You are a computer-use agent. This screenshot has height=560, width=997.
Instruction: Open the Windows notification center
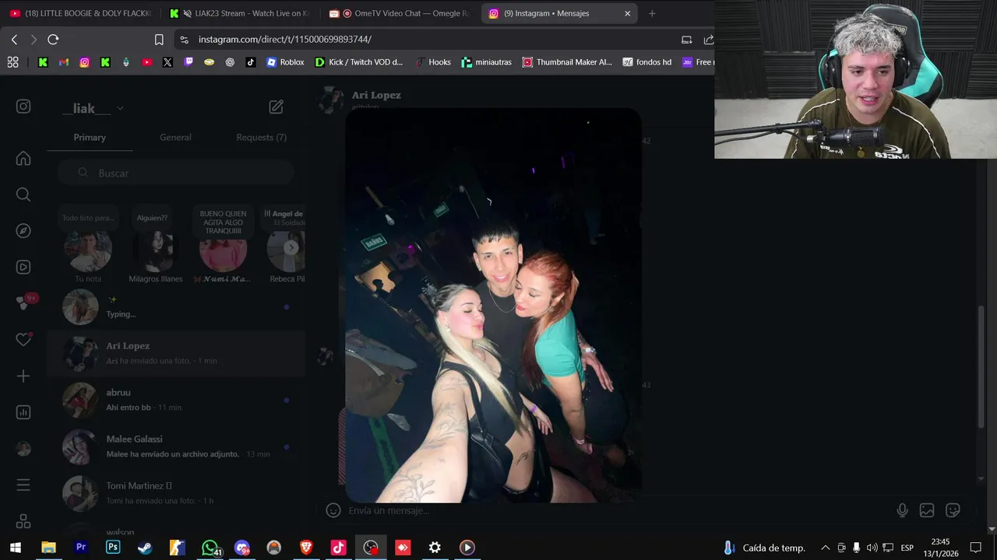(976, 548)
